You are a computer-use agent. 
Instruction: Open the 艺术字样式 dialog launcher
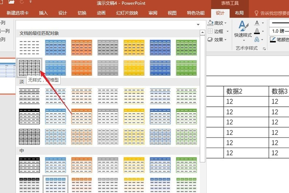(264, 49)
